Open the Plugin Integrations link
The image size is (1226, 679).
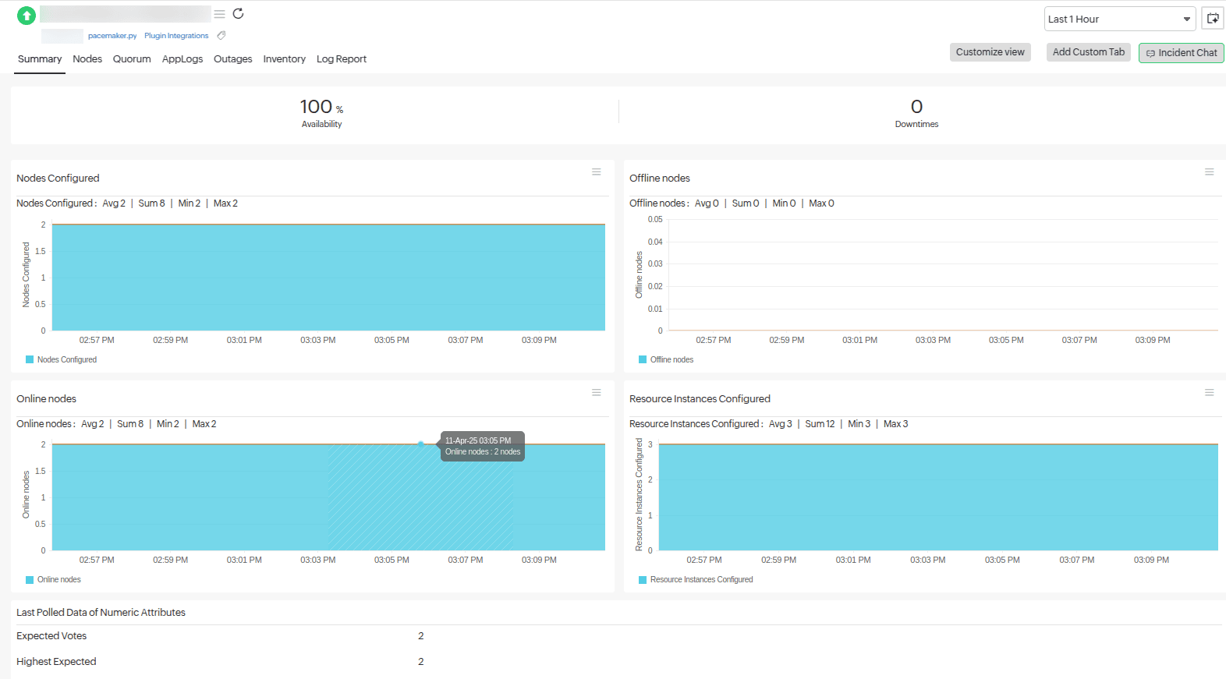[x=176, y=36]
